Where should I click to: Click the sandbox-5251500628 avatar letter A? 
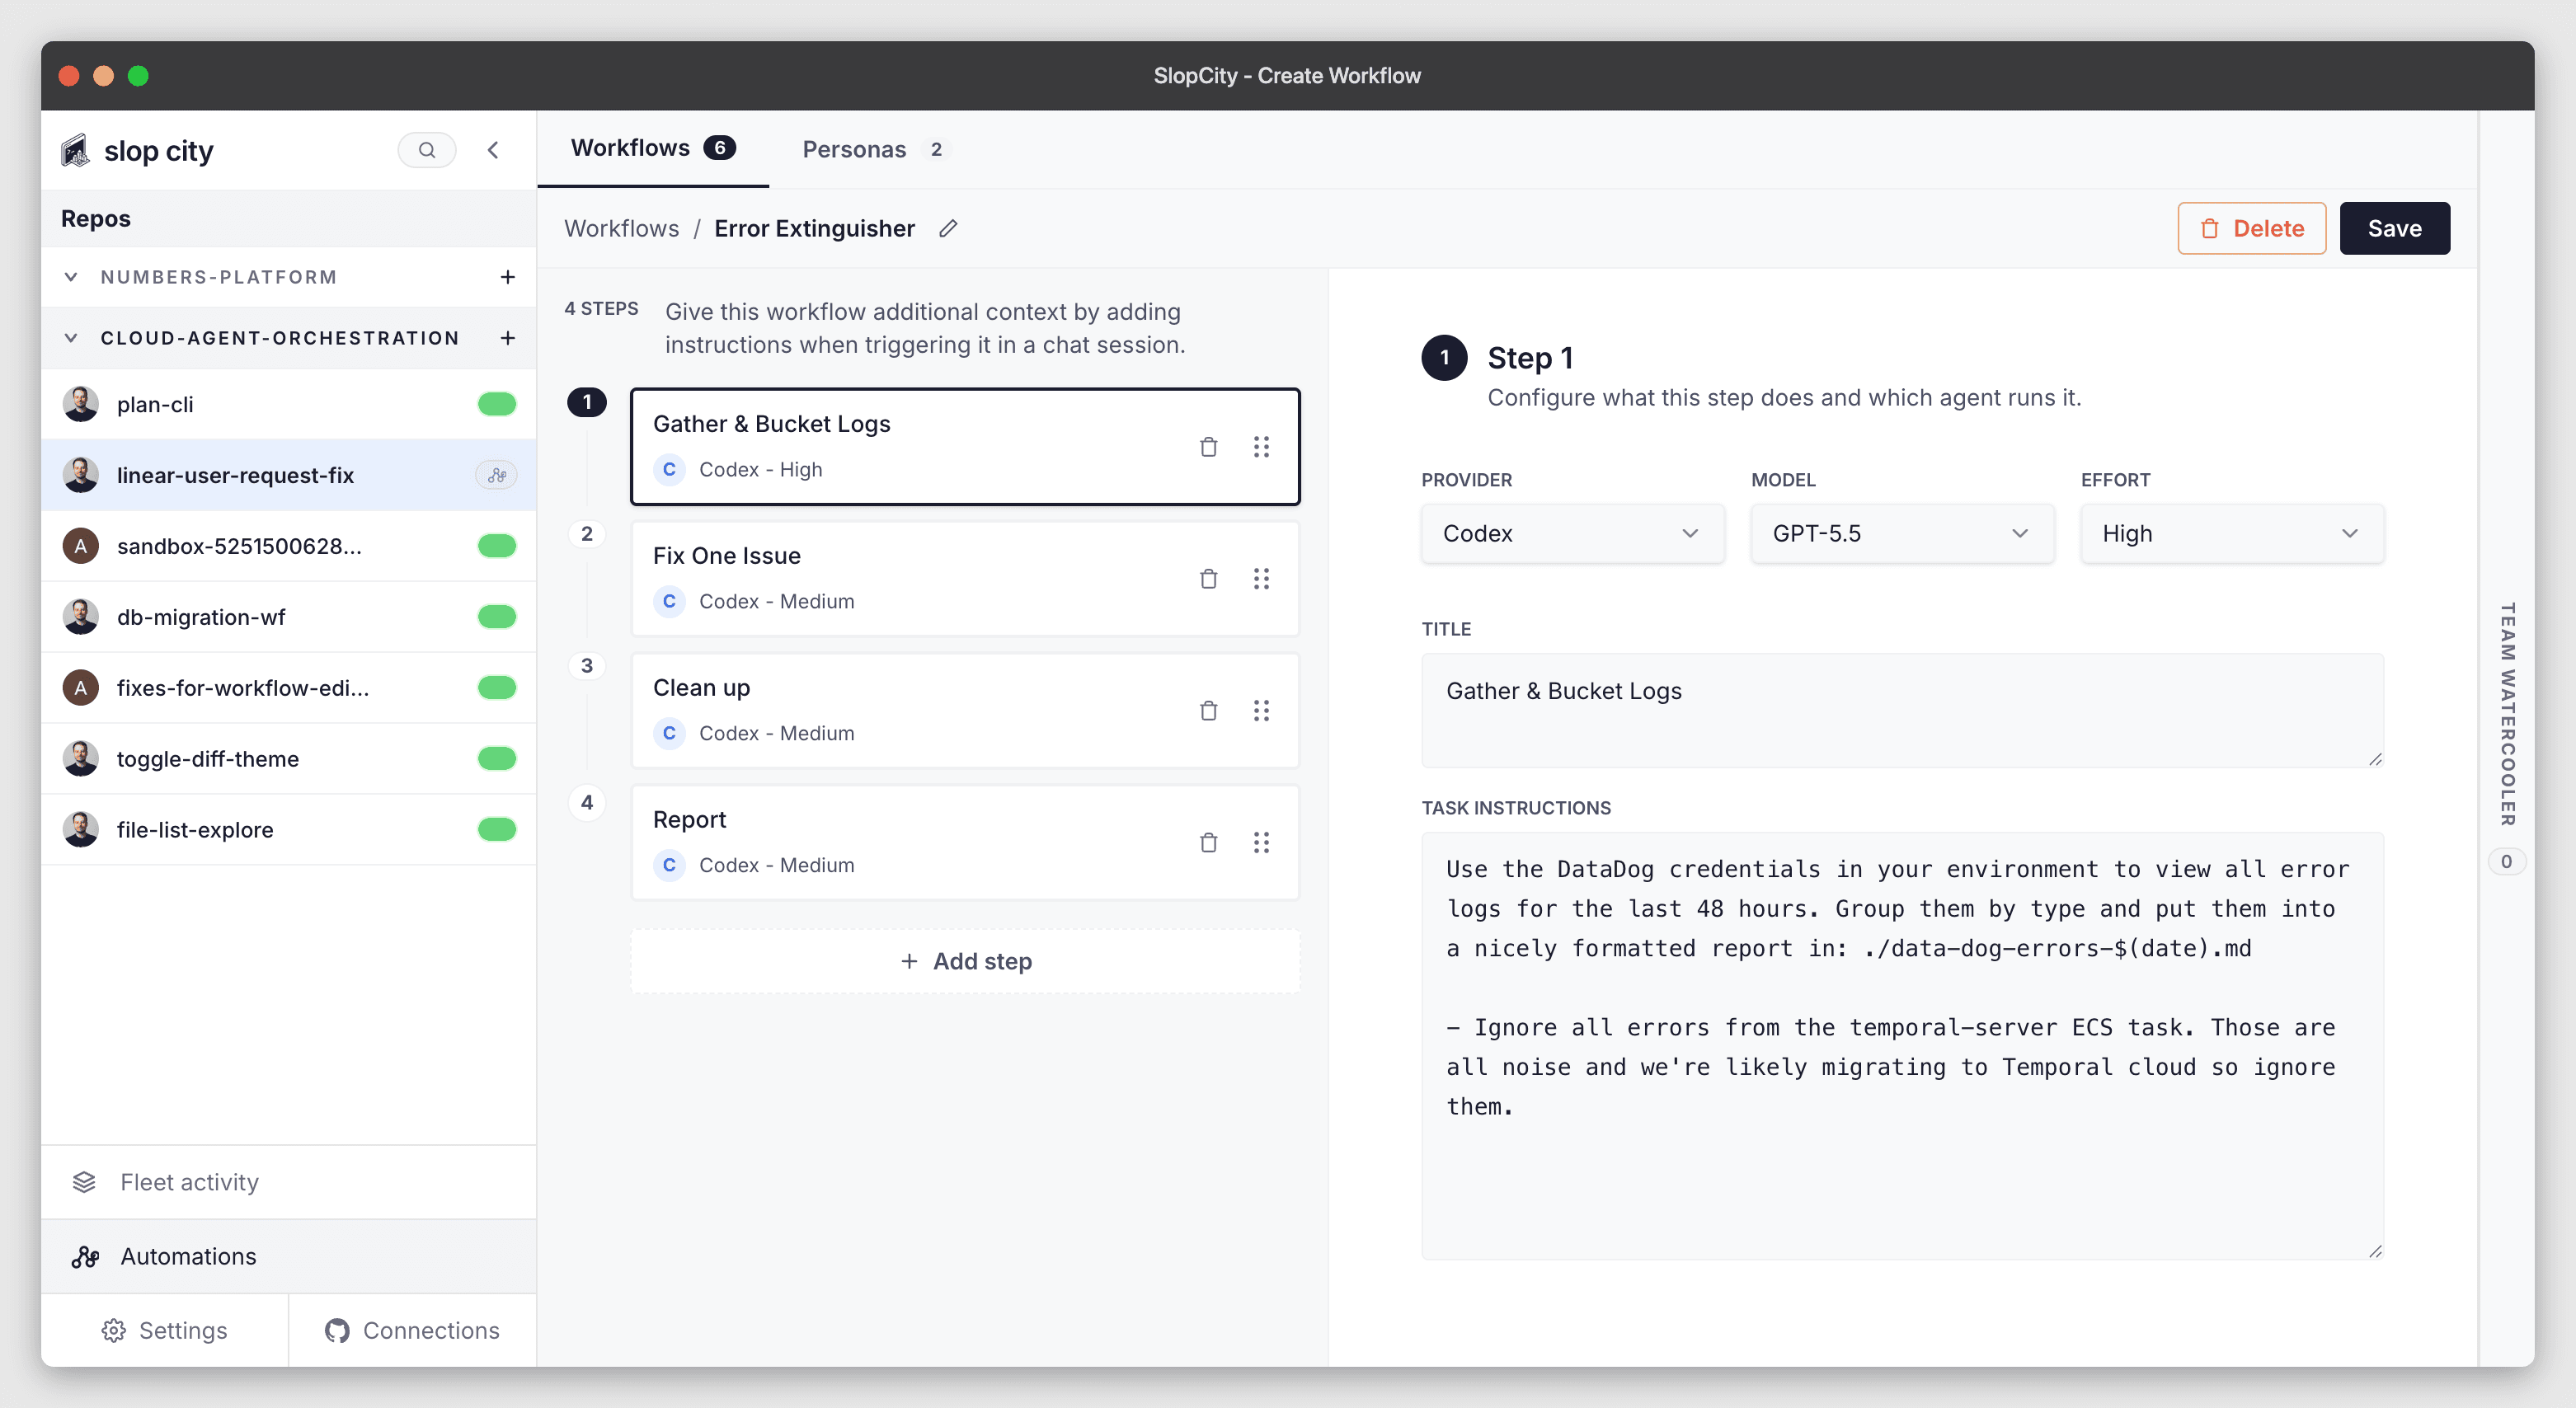tap(80, 546)
